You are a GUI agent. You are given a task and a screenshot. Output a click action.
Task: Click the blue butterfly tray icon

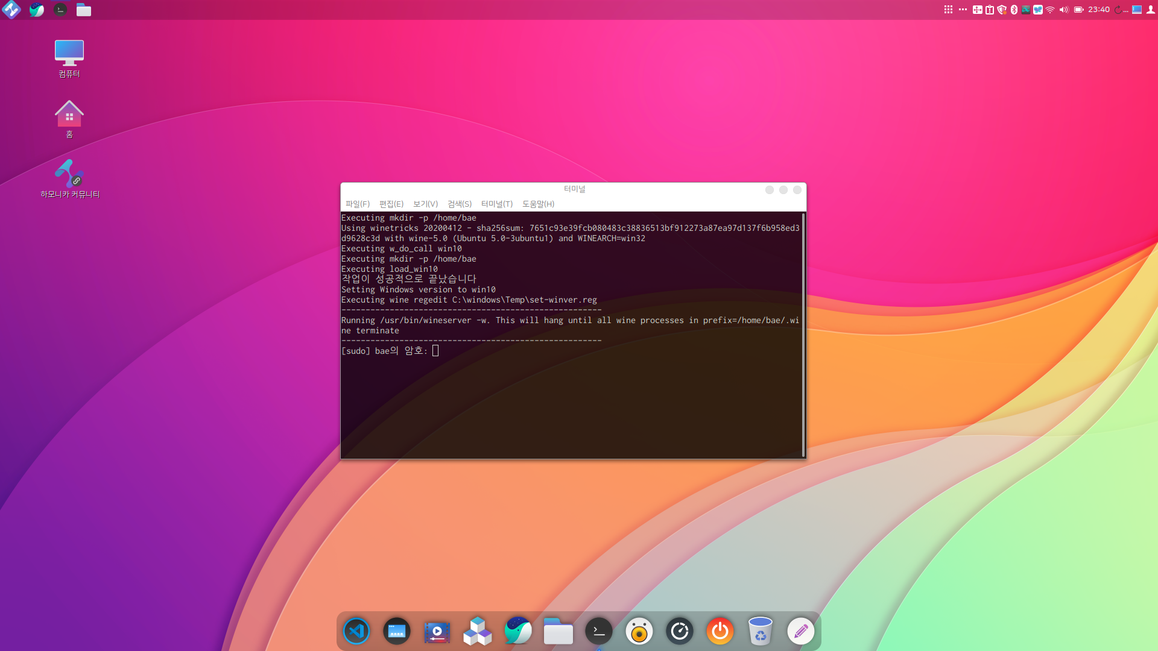click(1038, 10)
